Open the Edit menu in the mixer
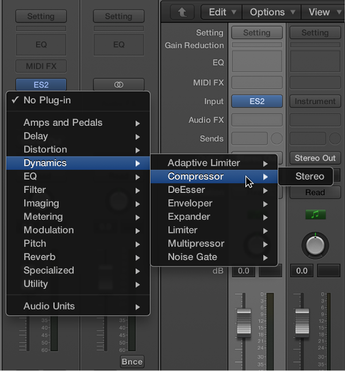 221,12
